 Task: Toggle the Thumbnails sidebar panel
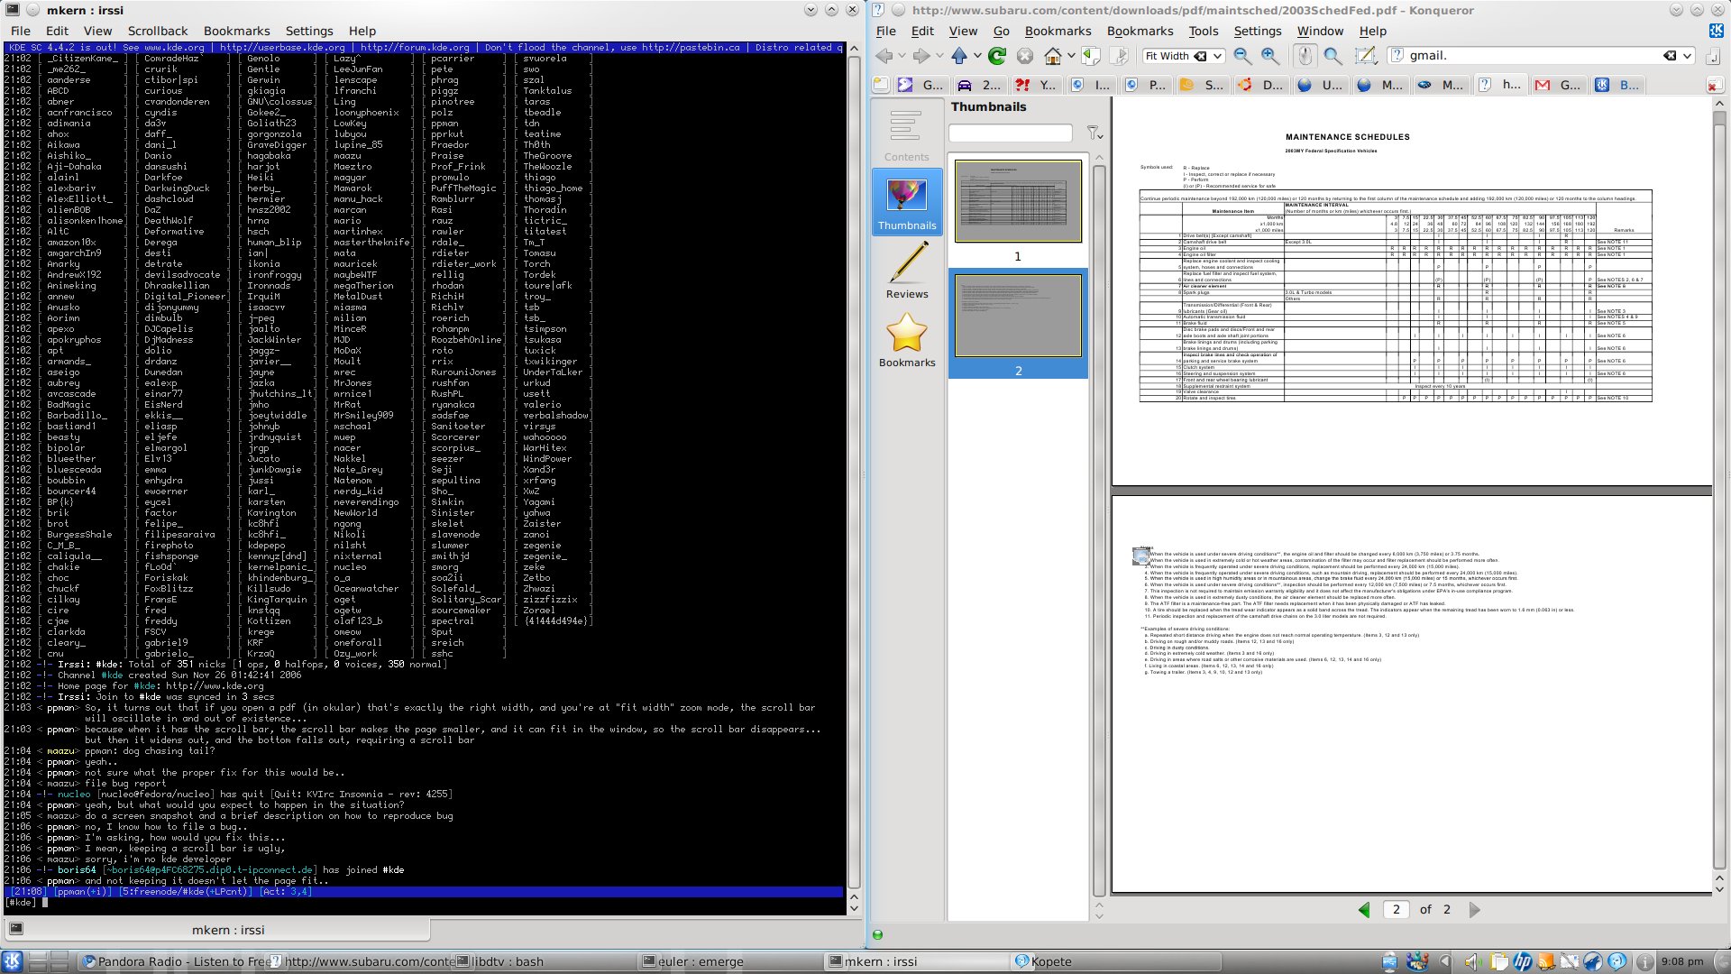pyautogui.click(x=907, y=202)
